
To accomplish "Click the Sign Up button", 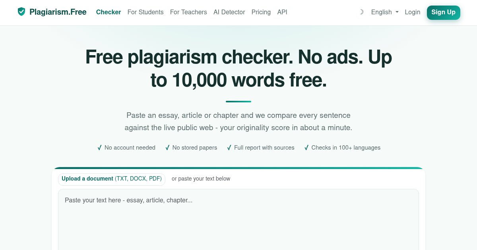I will click(x=444, y=12).
